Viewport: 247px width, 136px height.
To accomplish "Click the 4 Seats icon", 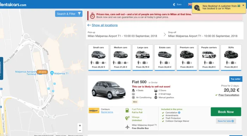I will click(133, 90).
